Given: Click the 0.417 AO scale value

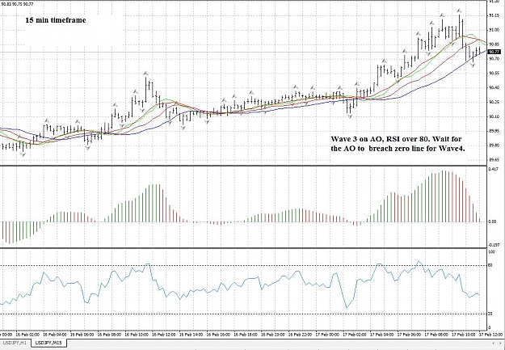Looking at the screenshot, I should [493, 169].
